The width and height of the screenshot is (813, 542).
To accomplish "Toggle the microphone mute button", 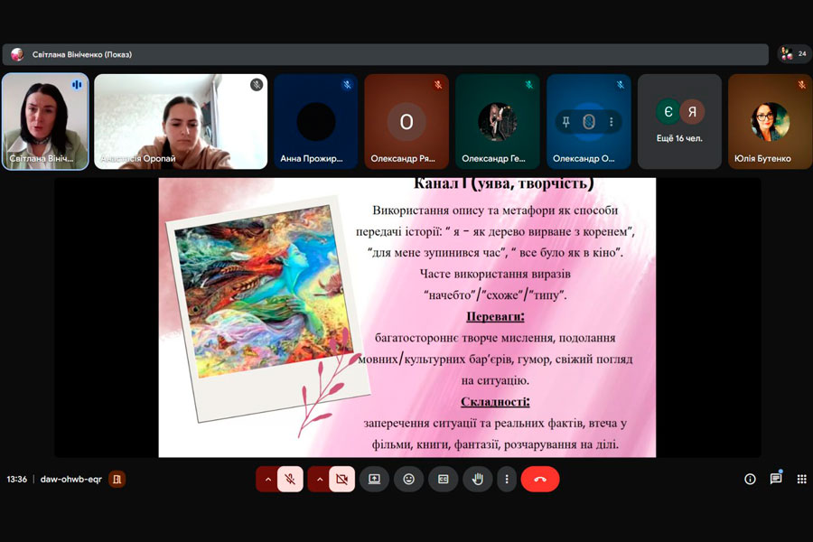I will (x=290, y=480).
